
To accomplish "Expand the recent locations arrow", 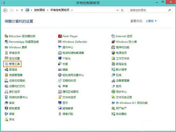I will point(17,10).
